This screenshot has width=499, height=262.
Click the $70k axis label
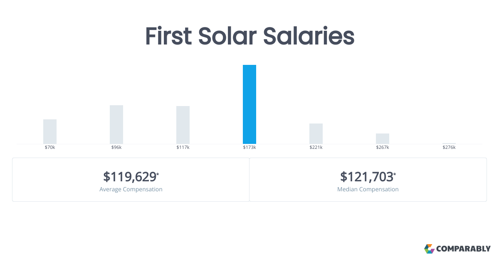(50, 148)
